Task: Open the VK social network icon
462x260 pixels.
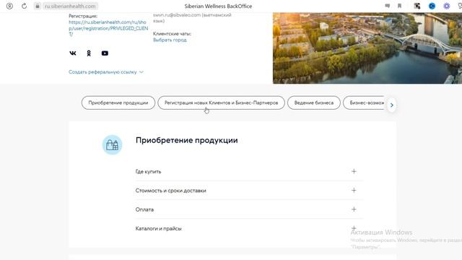Action: 73,53
